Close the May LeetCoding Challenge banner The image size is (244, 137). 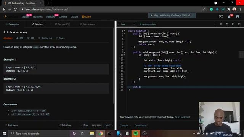[193, 15]
